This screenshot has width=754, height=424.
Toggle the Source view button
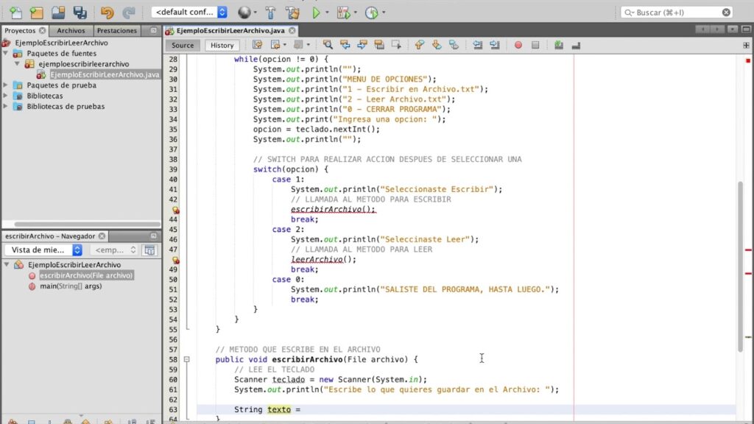pyautogui.click(x=183, y=45)
